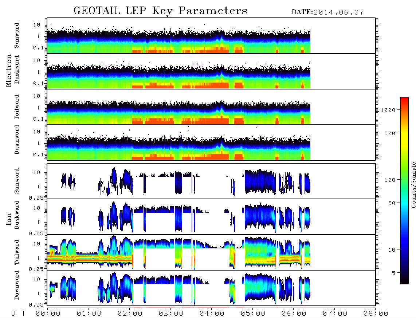Click the Ion "Tailward" panel label
The image size is (416, 320).
click(x=17, y=252)
